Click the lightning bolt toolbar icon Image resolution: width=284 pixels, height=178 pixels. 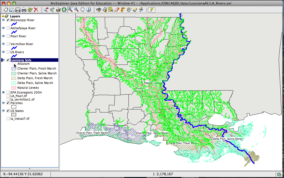click(152, 10)
